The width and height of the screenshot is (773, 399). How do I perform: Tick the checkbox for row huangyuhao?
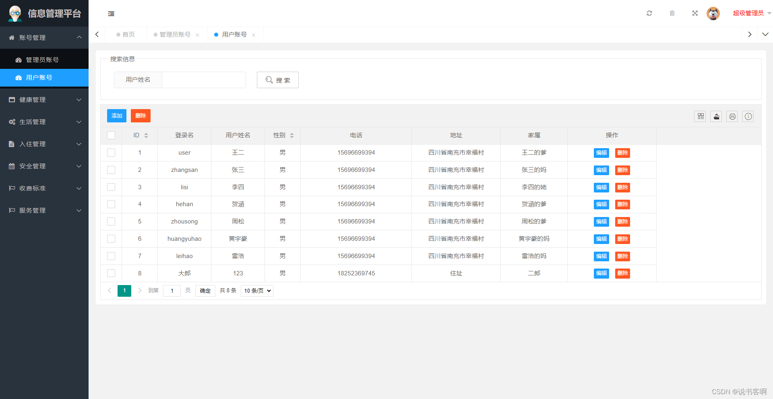(111, 239)
